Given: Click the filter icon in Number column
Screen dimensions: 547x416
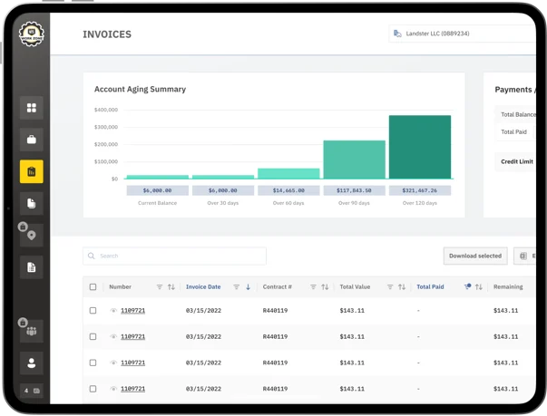Looking at the screenshot, I should click(x=160, y=287).
